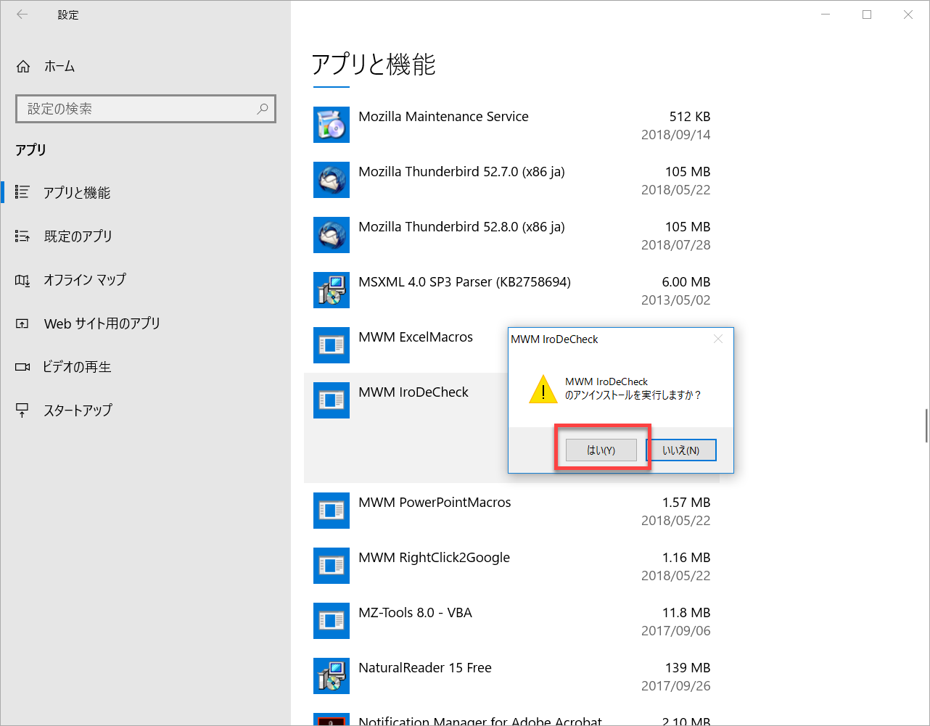Open the ビデオの再生 settings page
Image resolution: width=930 pixels, height=726 pixels.
[76, 367]
